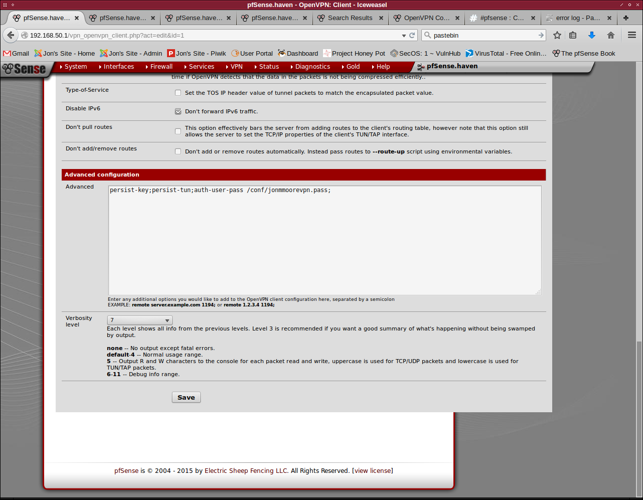Switch to the OpenVPN Co... tab

coord(426,18)
